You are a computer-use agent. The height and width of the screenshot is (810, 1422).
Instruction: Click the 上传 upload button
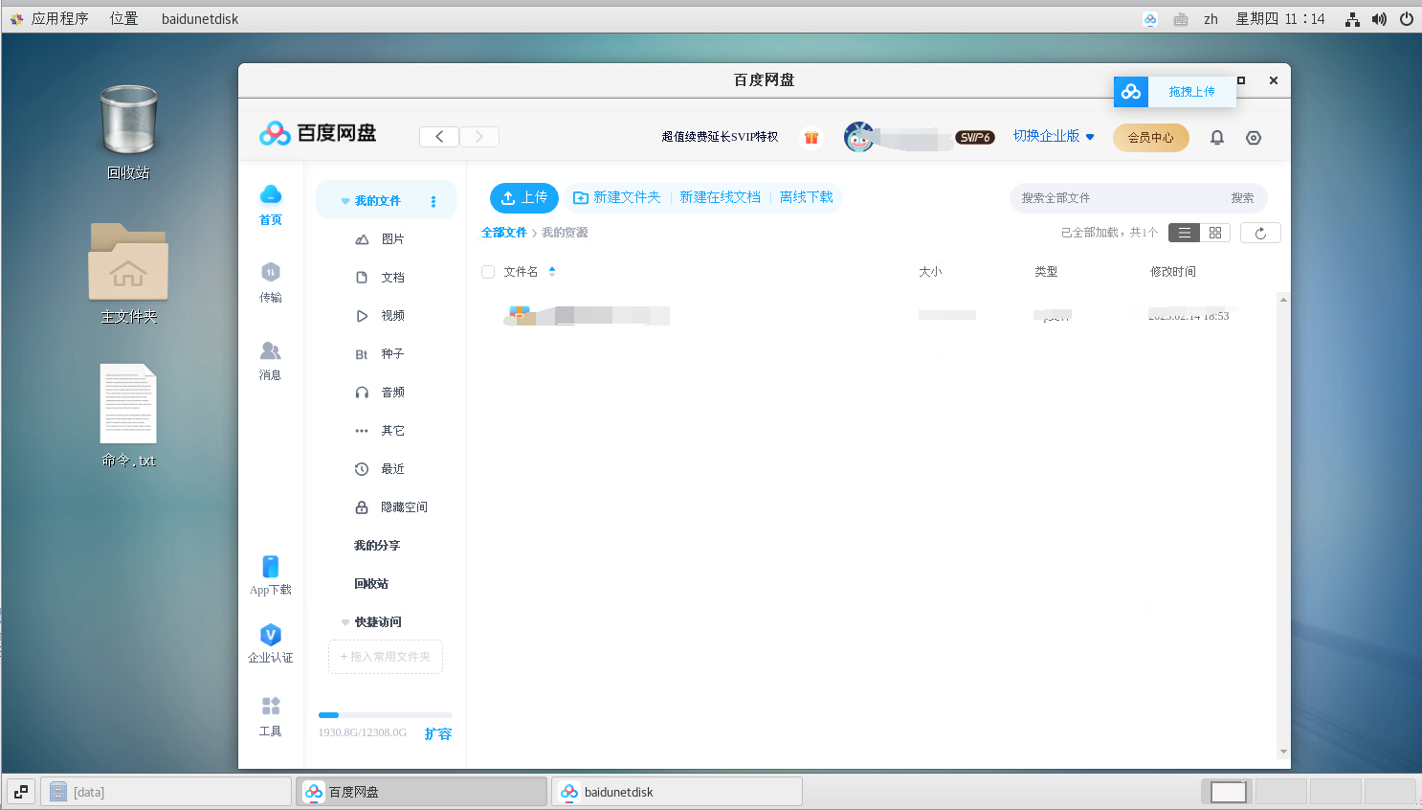click(524, 197)
